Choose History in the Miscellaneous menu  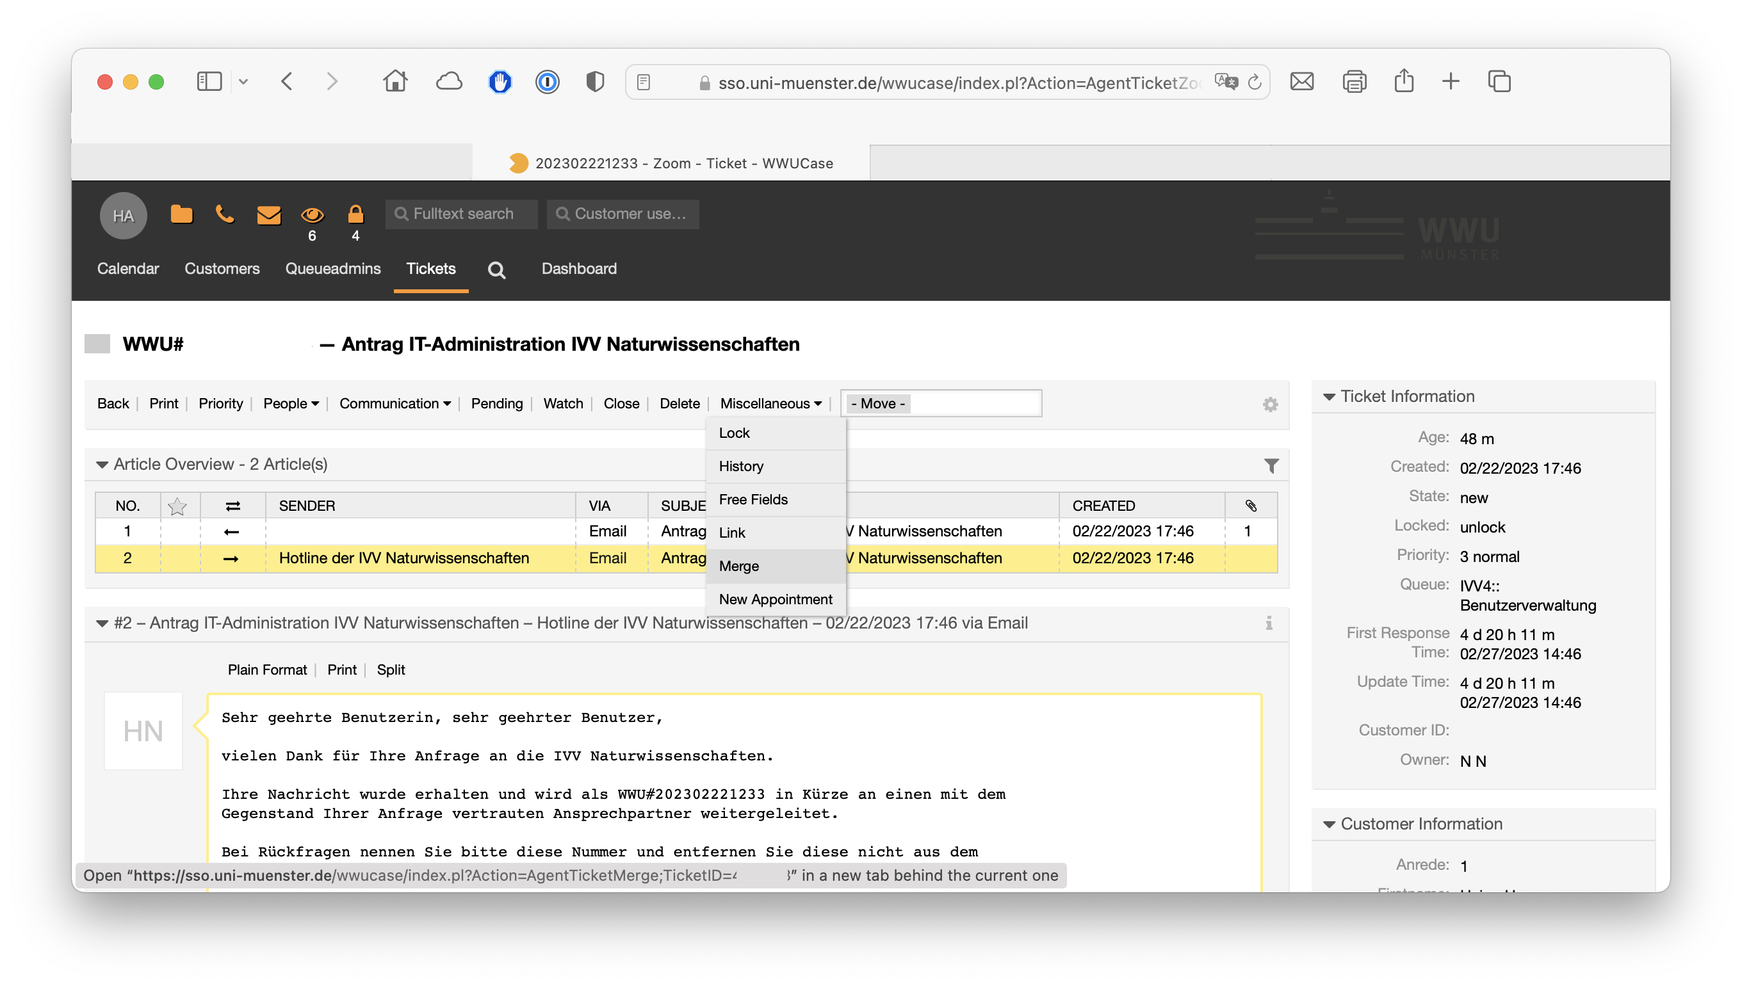(740, 467)
